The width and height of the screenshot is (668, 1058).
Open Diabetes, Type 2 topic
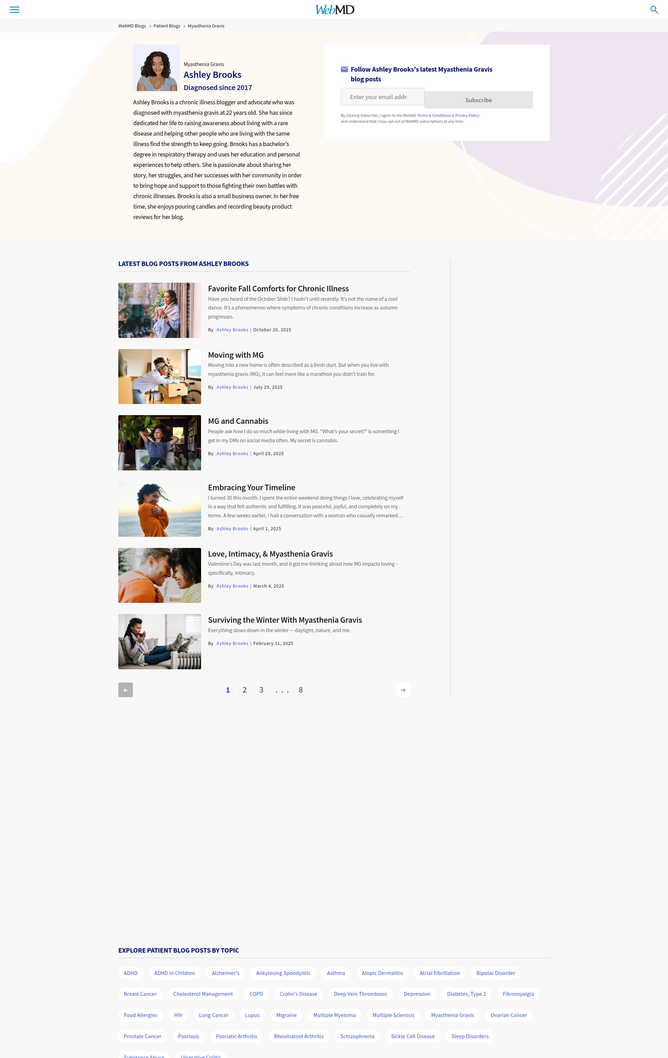467,994
